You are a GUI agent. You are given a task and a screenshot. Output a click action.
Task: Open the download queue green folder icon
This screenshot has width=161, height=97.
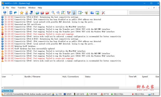point(37,13)
